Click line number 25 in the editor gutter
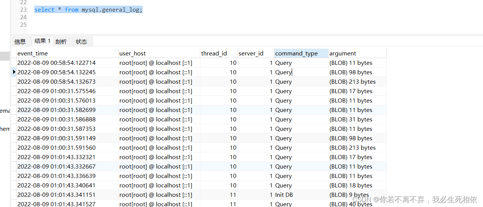Viewport: 483px width, 207px height. tap(23, 25)
